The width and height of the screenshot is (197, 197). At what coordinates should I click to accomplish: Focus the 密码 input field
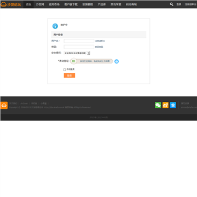click(79, 47)
